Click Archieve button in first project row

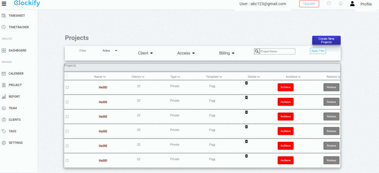pos(286,87)
